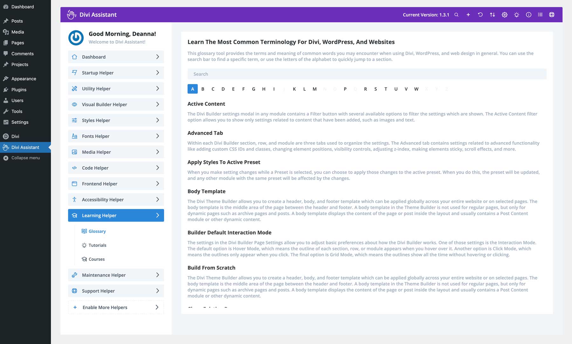Open Pages in WordPress admin menu
The image size is (572, 344).
pos(25,43)
